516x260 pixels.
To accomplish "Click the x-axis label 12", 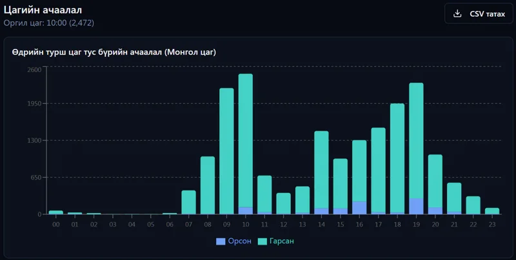I will pos(283,225).
